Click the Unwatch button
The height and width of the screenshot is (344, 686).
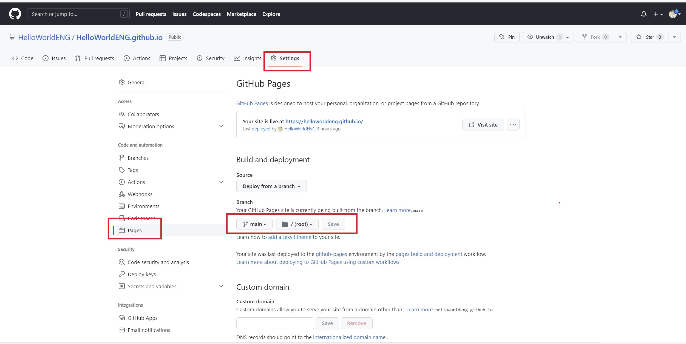click(x=548, y=37)
